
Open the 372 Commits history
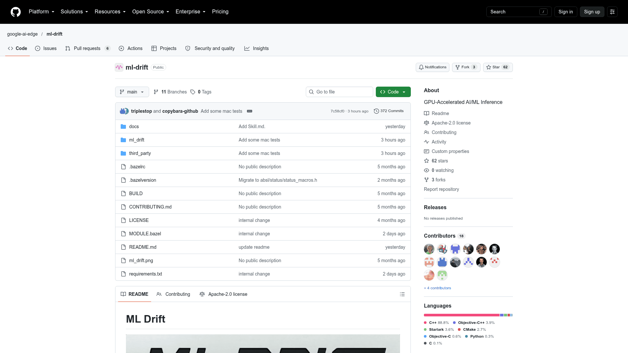click(389, 111)
